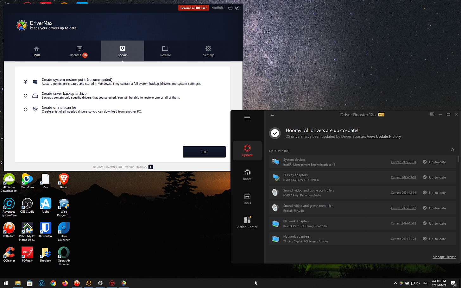
Task: Open CCleaner desktop icon
Action: 9,255
